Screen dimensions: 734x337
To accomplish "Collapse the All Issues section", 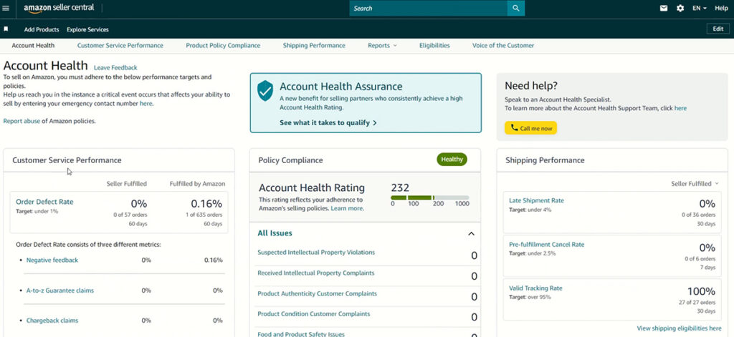I will point(472,234).
